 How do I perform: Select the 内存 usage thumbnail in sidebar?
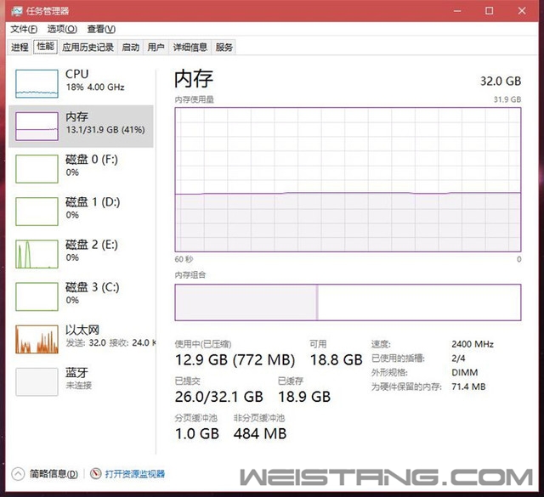pos(37,127)
